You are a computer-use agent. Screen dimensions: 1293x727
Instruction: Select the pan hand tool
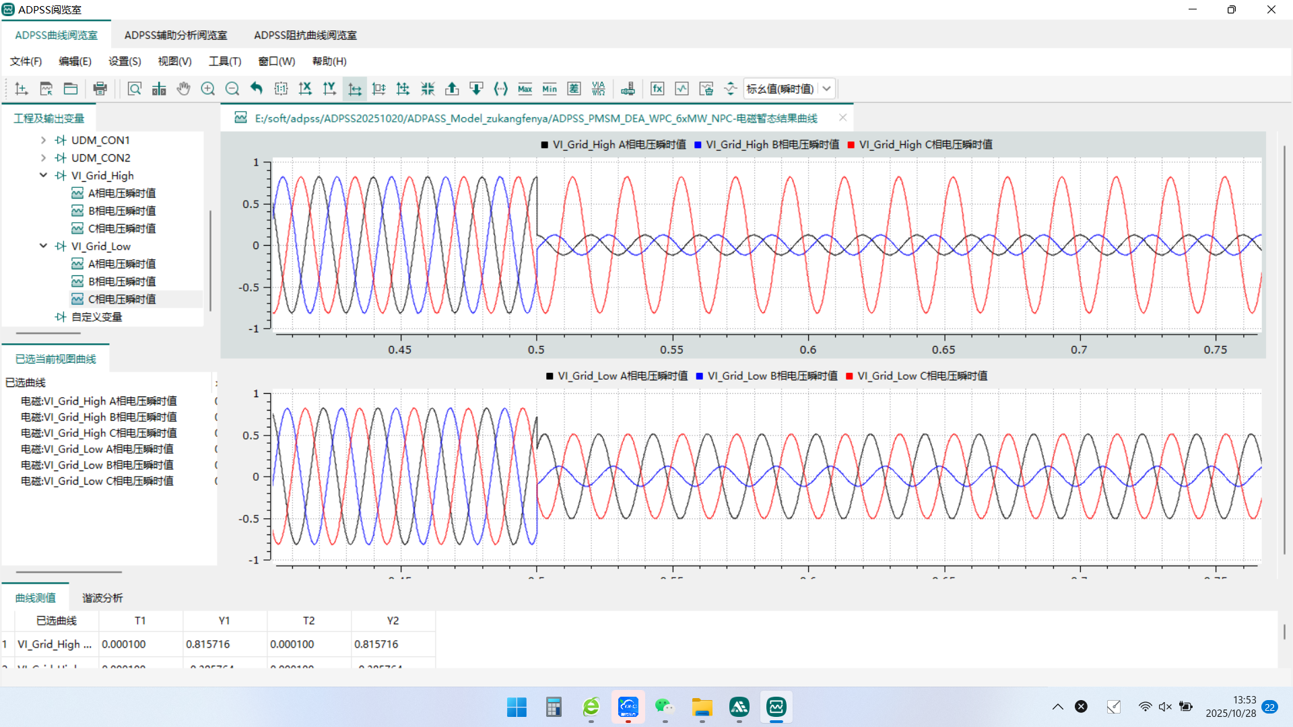click(183, 89)
